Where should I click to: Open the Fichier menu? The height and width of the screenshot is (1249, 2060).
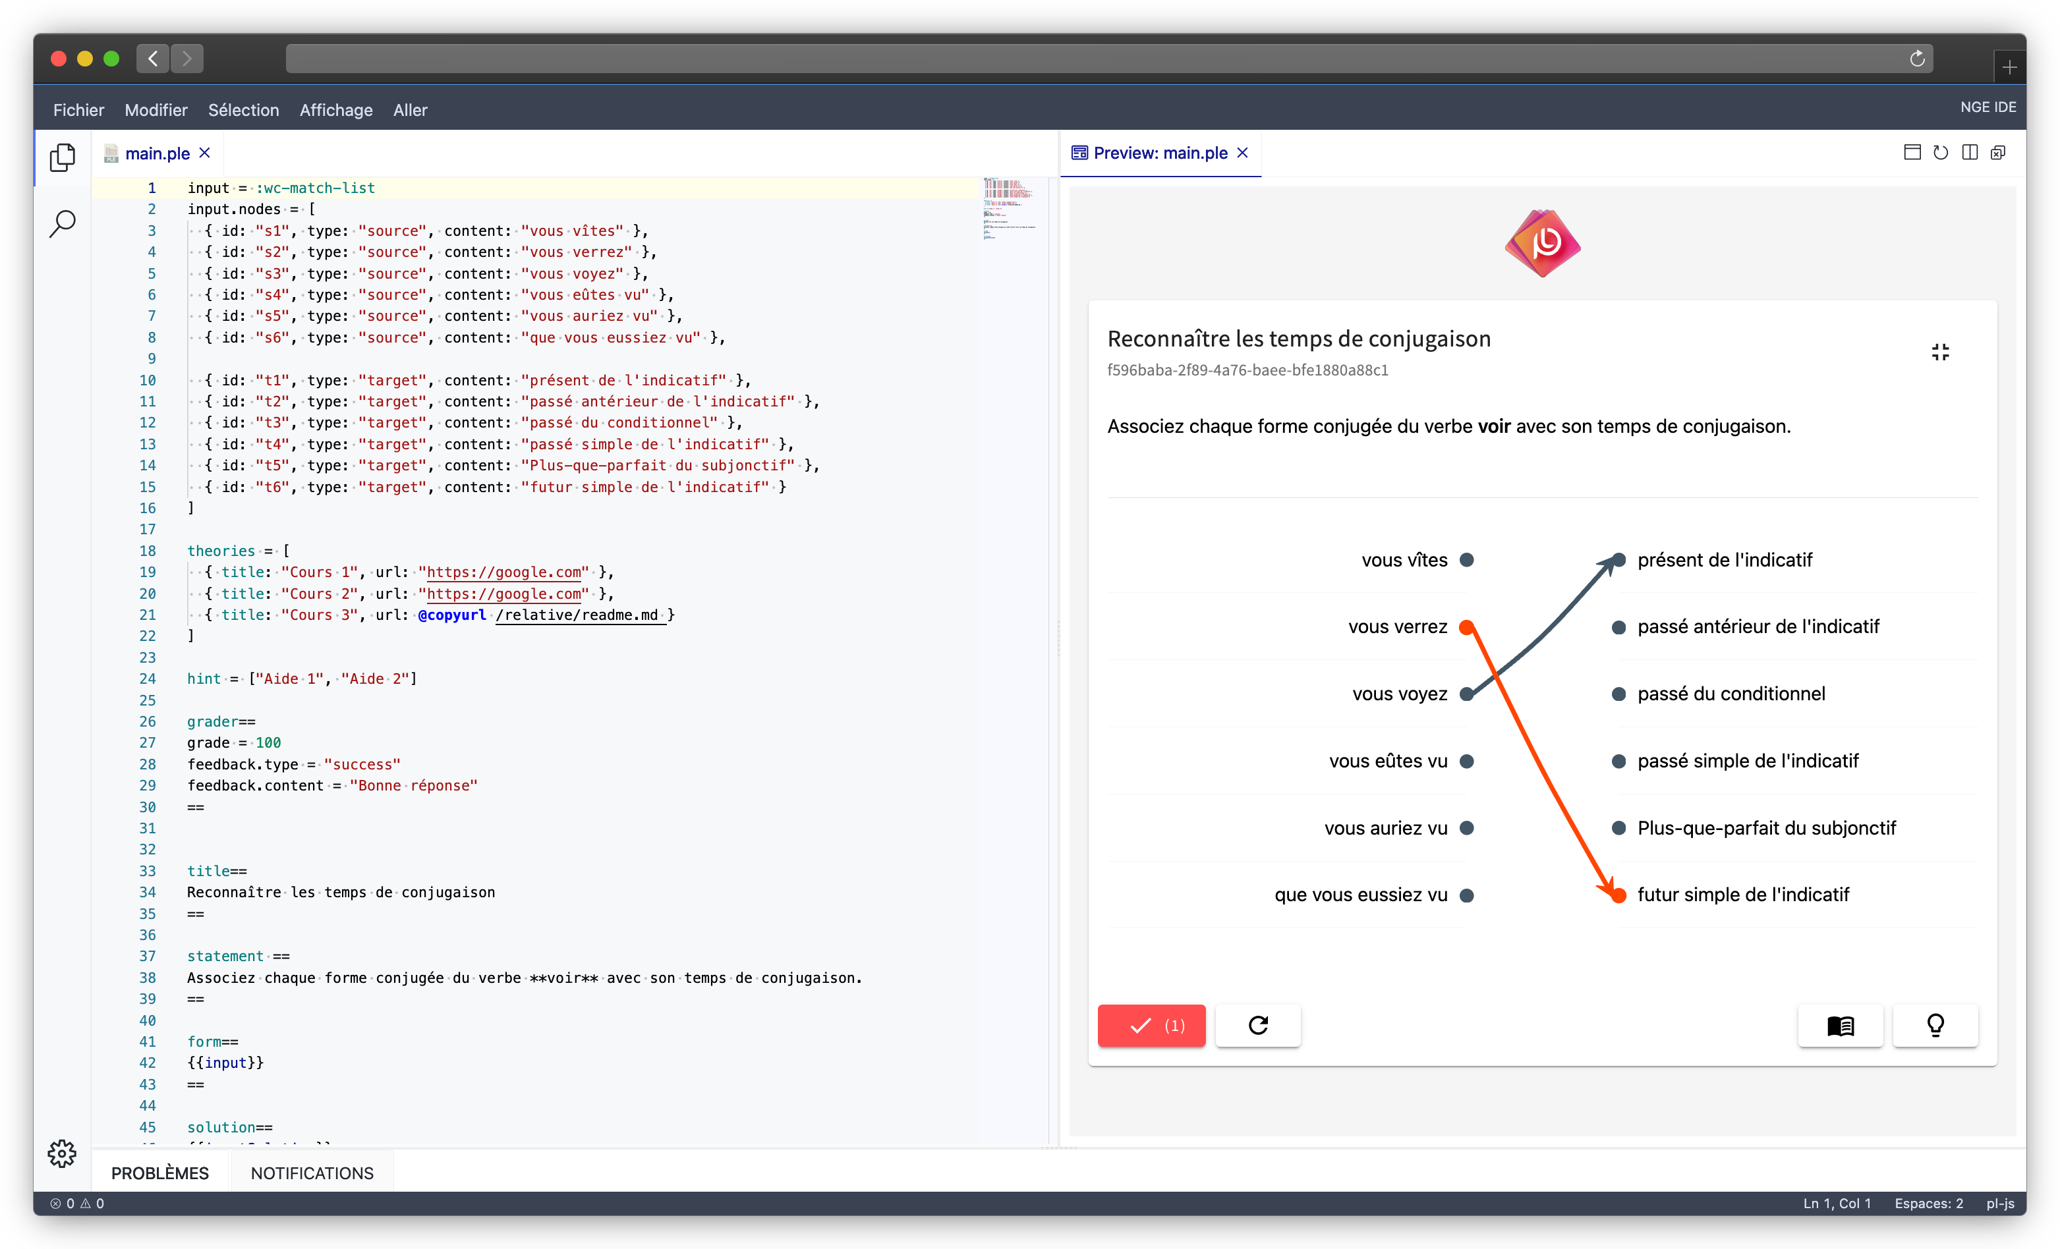tap(78, 109)
